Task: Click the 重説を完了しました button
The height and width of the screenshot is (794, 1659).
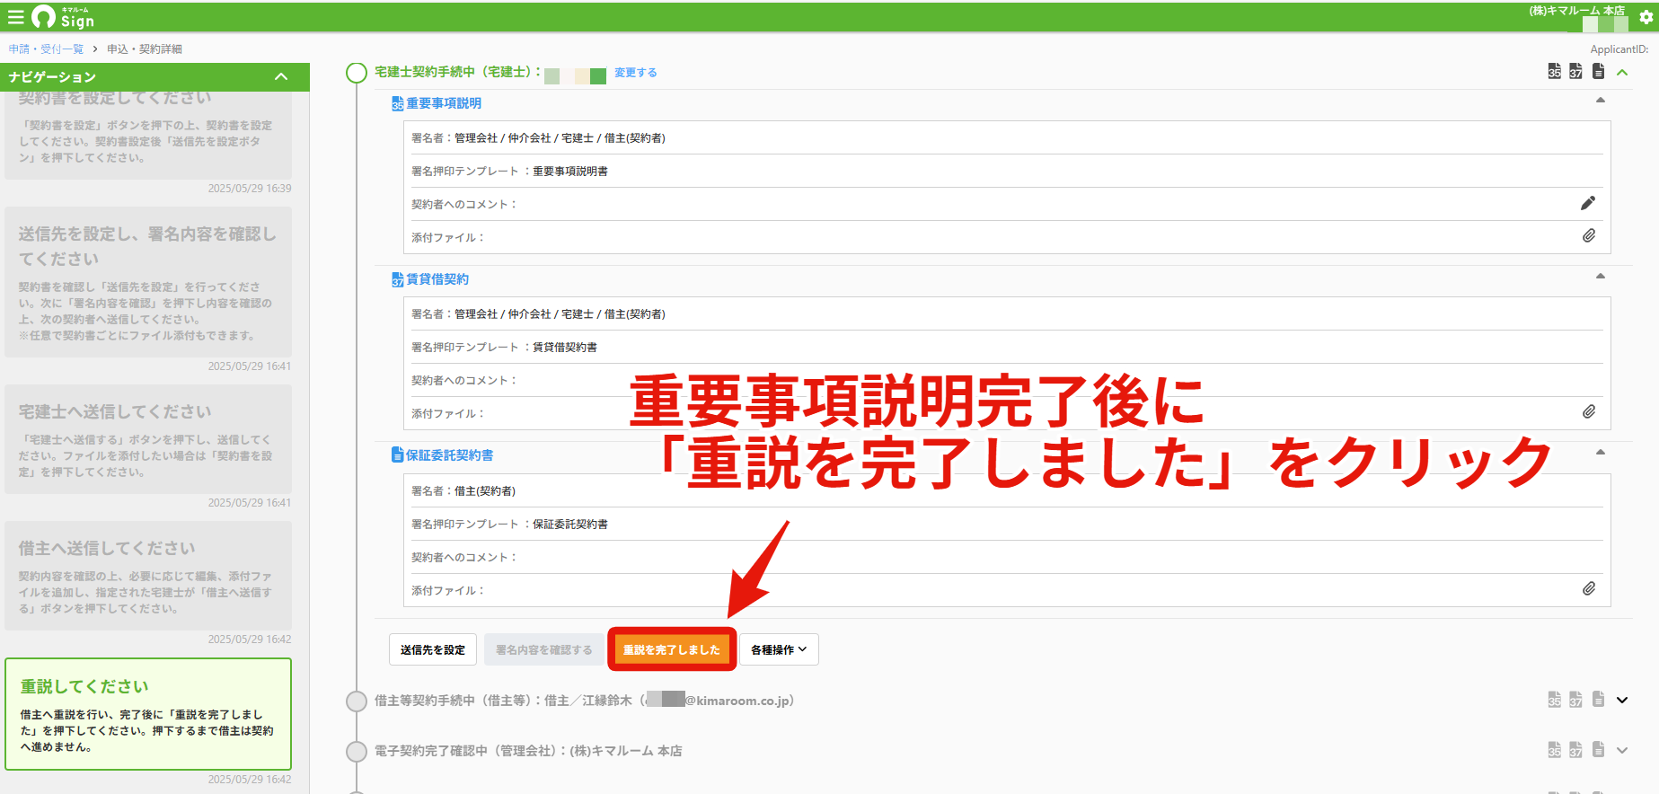Action: 672,649
